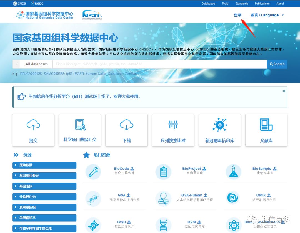Click the BioSample flask icon
The height and width of the screenshot is (233, 300).
click(x=233, y=172)
